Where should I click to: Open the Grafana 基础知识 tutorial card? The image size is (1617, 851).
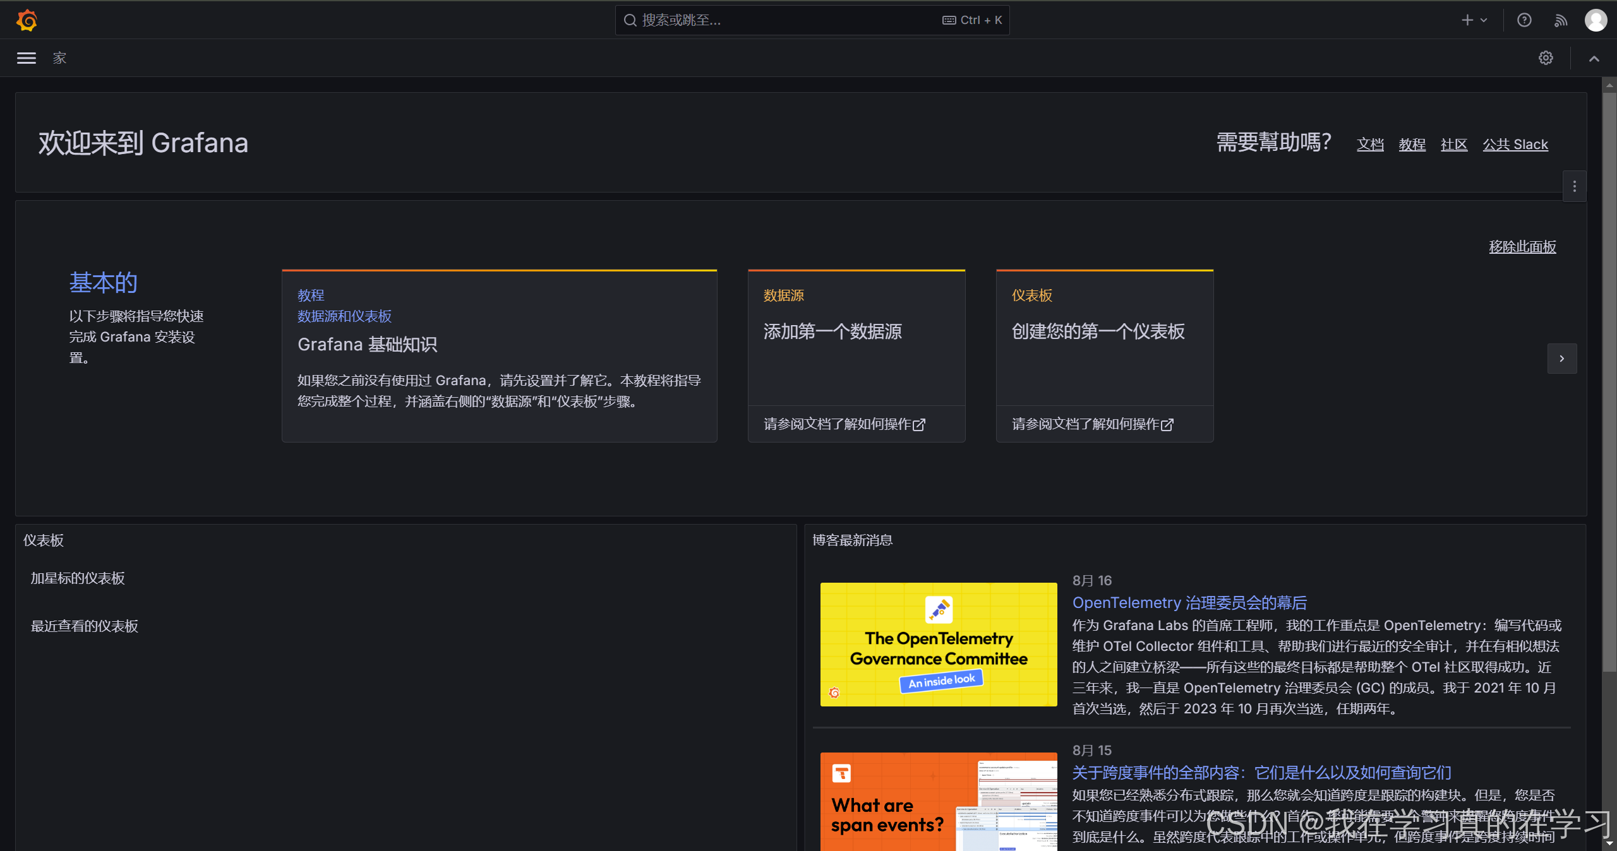point(499,356)
